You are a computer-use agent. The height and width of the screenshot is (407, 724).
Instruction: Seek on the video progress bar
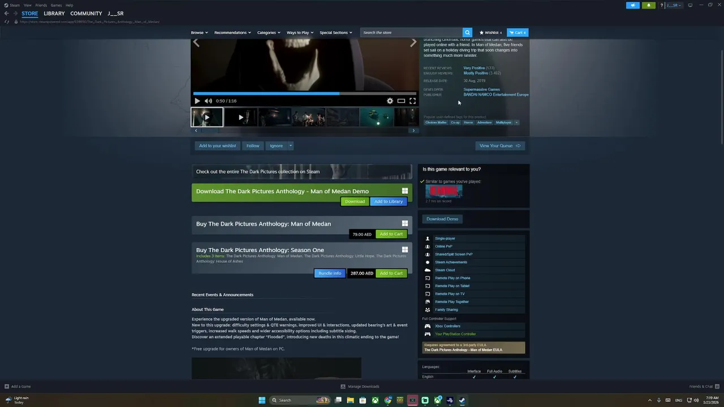304,93
